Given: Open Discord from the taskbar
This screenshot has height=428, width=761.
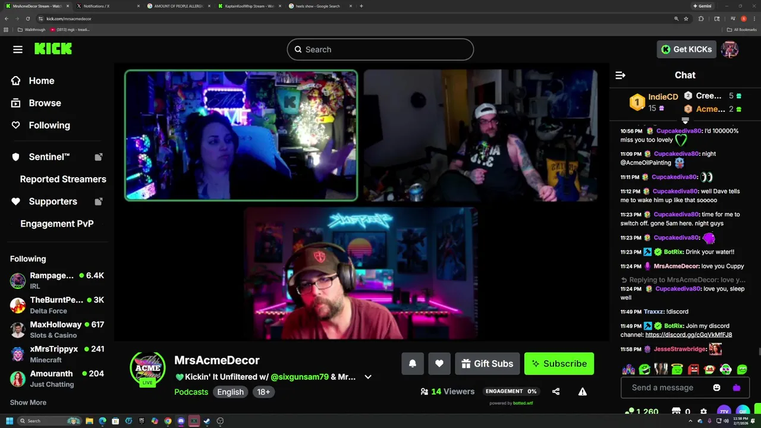Looking at the screenshot, I should point(181,421).
